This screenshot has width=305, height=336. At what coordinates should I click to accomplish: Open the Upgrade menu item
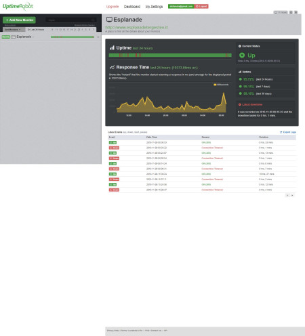(113, 7)
